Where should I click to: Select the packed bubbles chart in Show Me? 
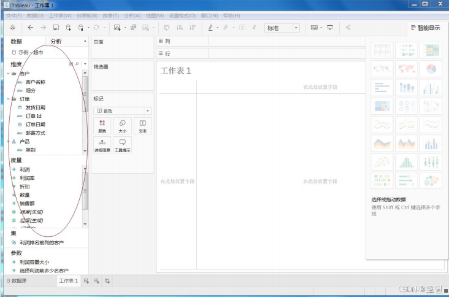pyautogui.click(x=431, y=180)
